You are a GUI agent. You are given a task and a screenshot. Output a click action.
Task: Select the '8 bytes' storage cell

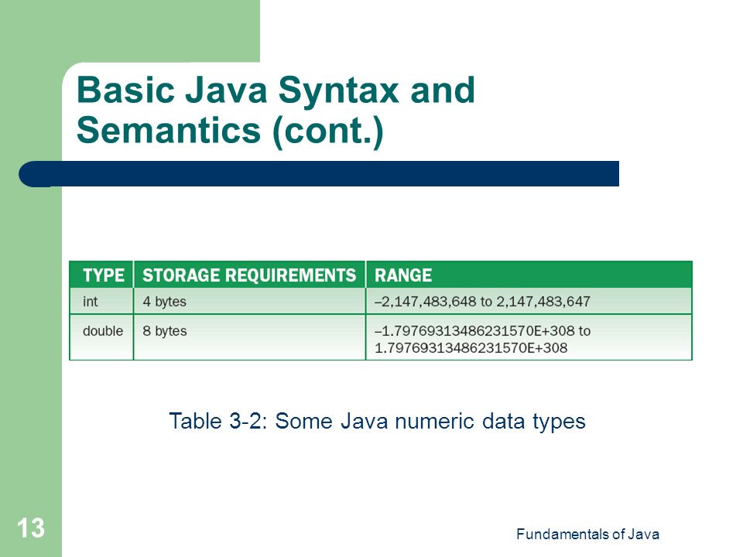[249, 337]
